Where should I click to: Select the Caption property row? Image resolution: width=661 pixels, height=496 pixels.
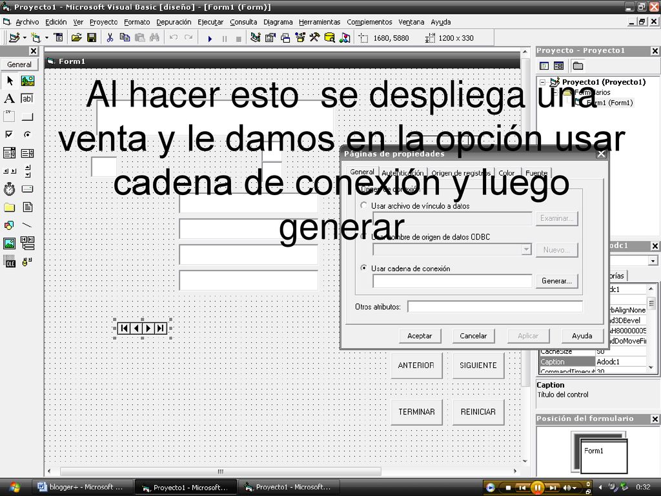point(593,362)
